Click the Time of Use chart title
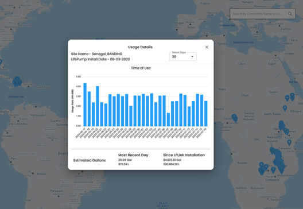This screenshot has width=303, height=209. pyautogui.click(x=141, y=68)
